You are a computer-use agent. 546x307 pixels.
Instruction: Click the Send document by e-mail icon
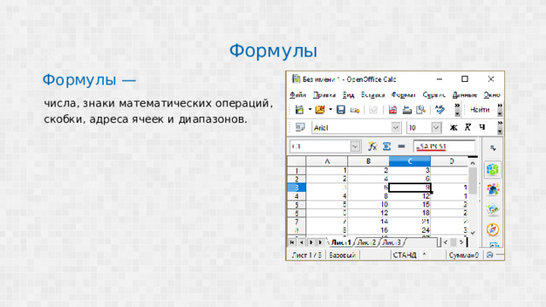(355, 110)
